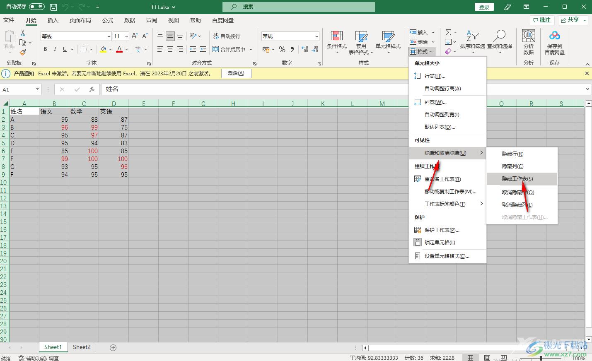Open the Formulas (公式) tab
The width and height of the screenshot is (592, 361).
pos(108,20)
